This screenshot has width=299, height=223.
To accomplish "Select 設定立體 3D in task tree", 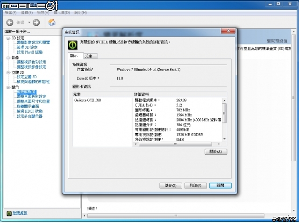I will 27,77.
